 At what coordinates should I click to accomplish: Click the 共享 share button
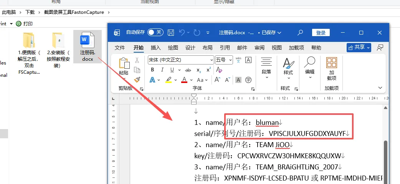[x=359, y=48]
